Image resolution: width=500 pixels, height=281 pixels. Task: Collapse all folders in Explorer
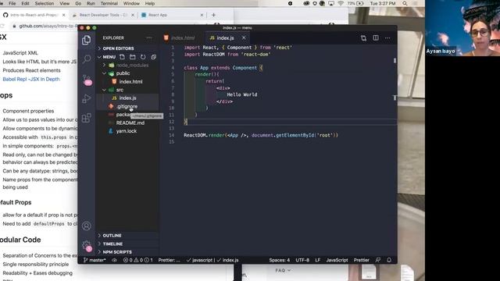(x=153, y=57)
